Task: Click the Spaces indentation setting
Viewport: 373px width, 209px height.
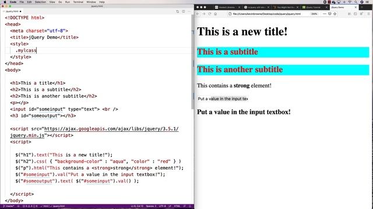Action: 151,207
